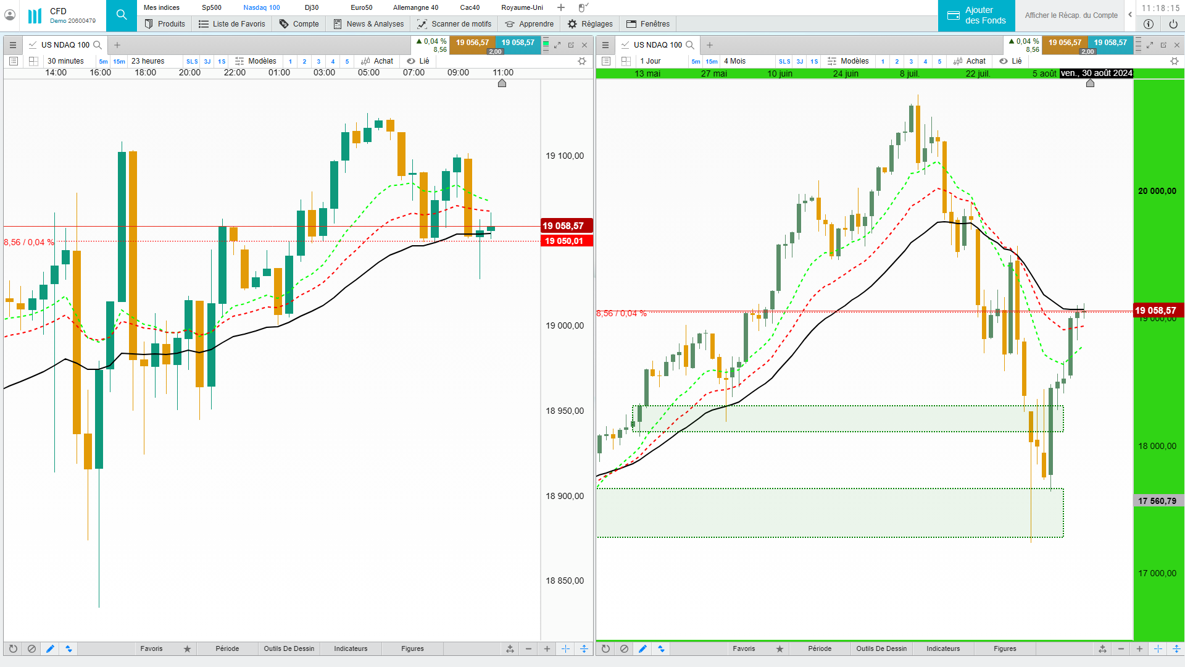This screenshot has height=667, width=1185.
Task: Zoom in with plus icon on left chart
Action: point(547,649)
